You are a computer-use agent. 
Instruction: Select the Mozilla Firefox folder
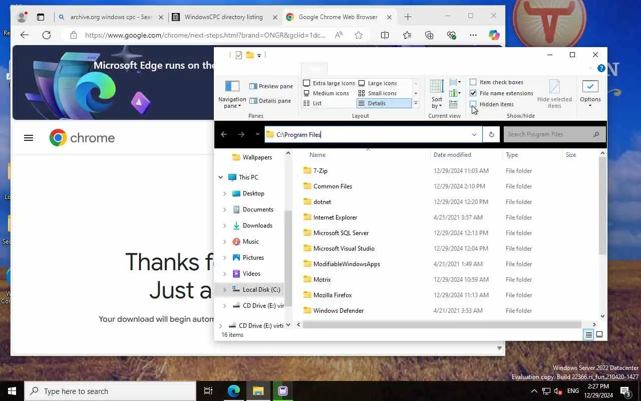[333, 295]
